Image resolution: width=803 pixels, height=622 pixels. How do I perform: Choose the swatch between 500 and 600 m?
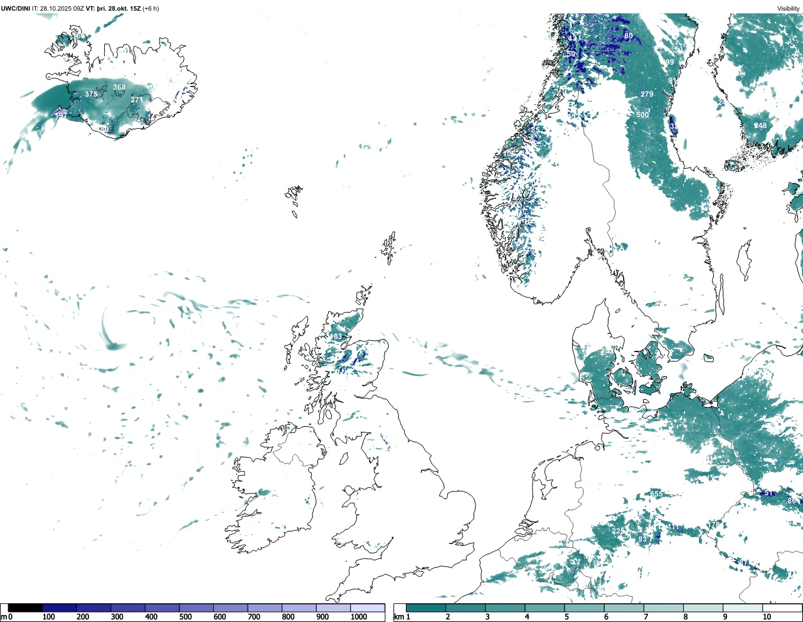coord(196,608)
